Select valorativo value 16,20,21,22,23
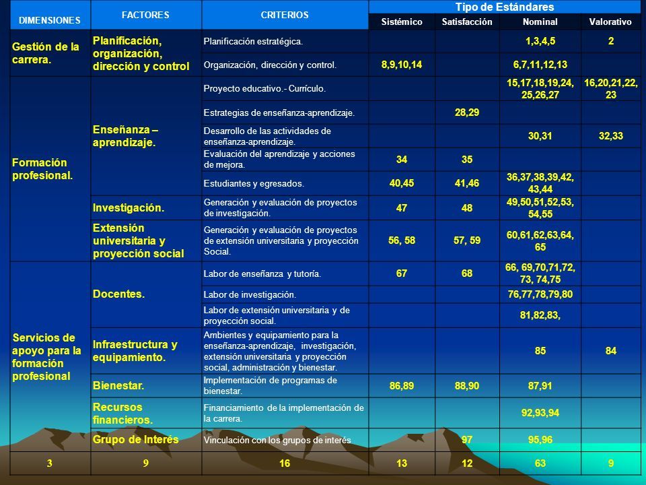This screenshot has height=485, width=646. click(x=610, y=89)
